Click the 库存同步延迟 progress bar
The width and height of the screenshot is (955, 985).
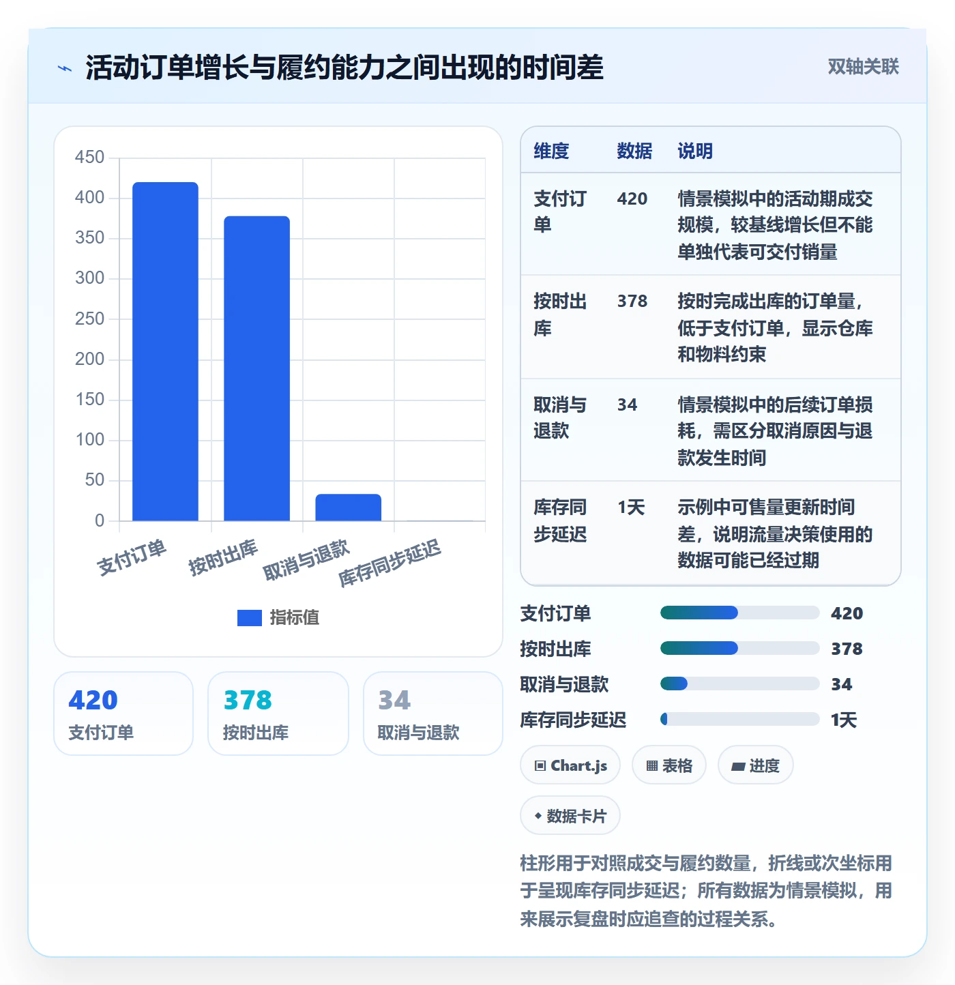[739, 719]
